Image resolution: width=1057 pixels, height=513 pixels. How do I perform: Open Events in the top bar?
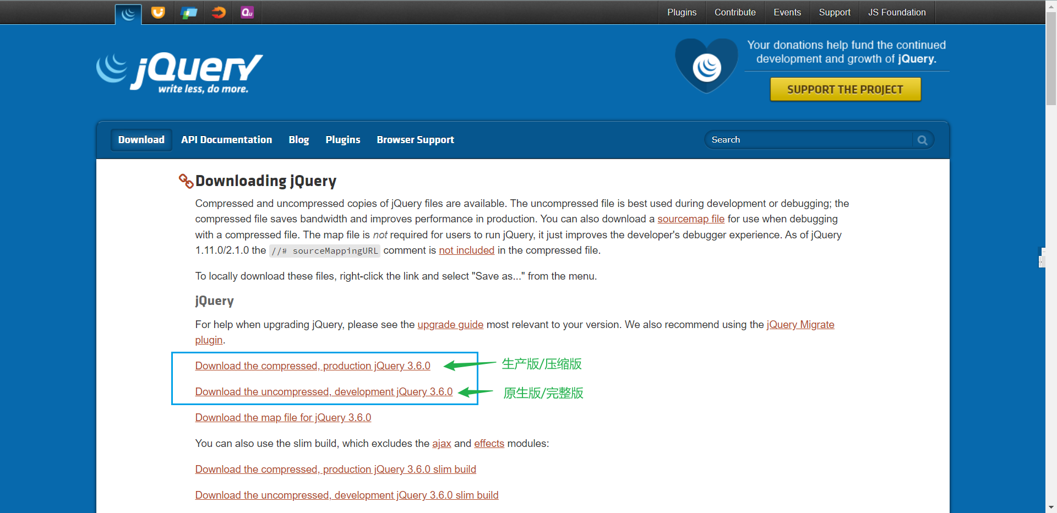point(787,12)
